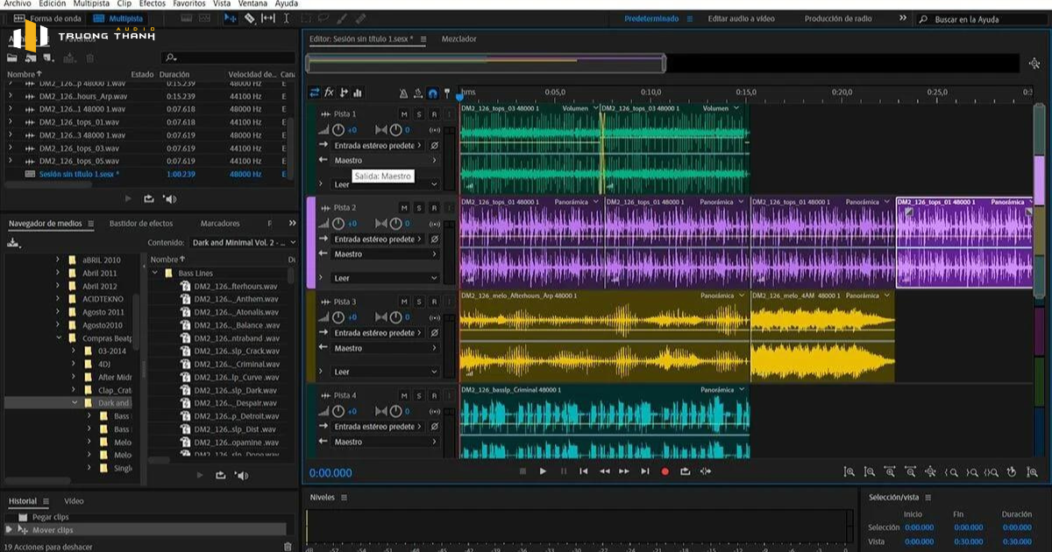Arm Pista 1 for recording (R)
The height and width of the screenshot is (552, 1052).
433,114
